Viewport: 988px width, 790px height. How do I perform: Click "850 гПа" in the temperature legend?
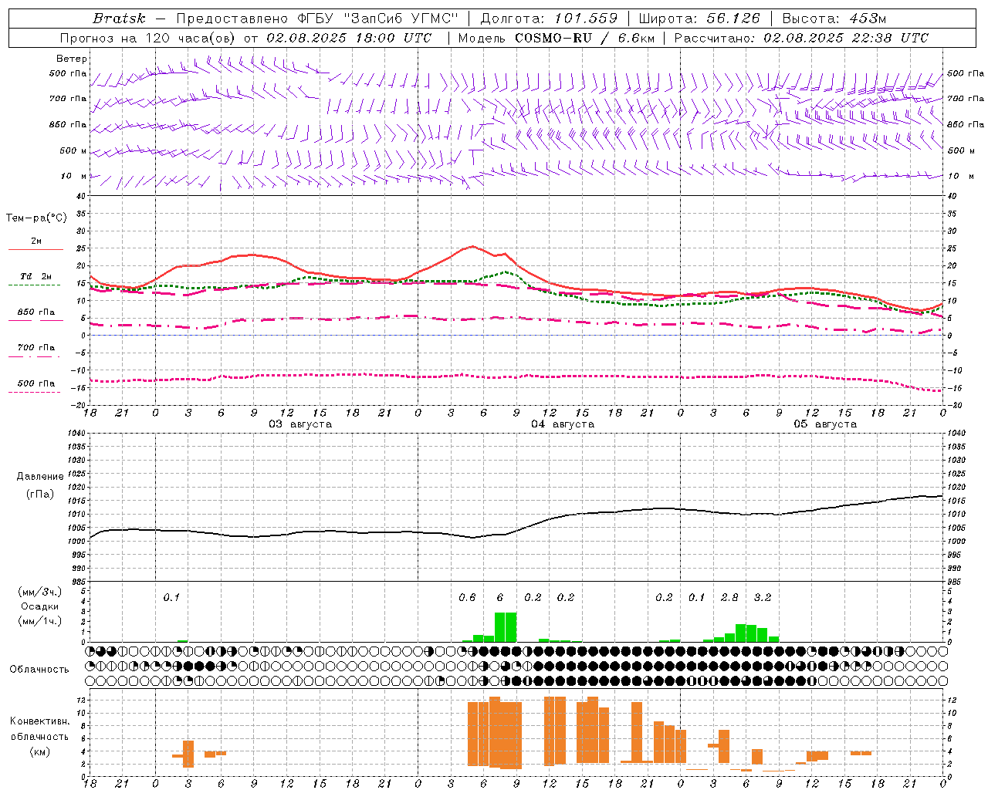pyautogui.click(x=36, y=312)
